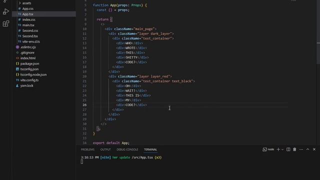Switch to the Output tab

105,149
